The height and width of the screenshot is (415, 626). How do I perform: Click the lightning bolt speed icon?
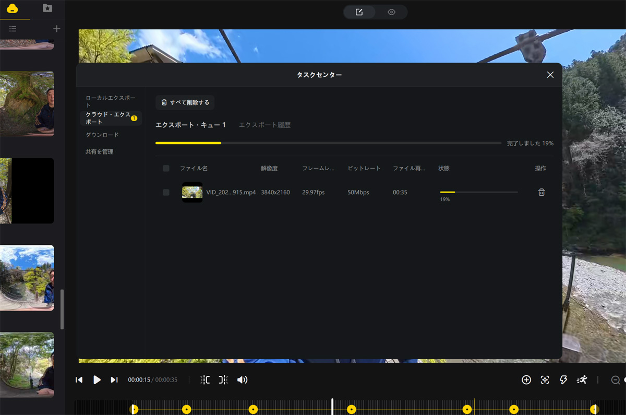point(563,380)
